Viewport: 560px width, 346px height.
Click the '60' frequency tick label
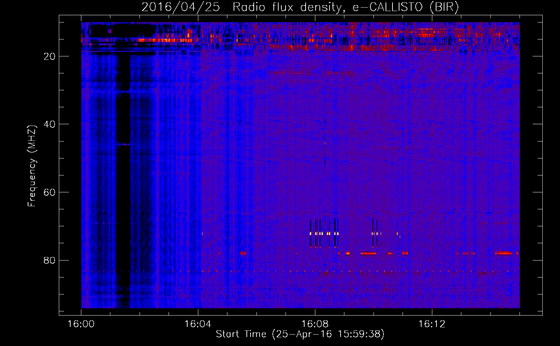[49, 192]
